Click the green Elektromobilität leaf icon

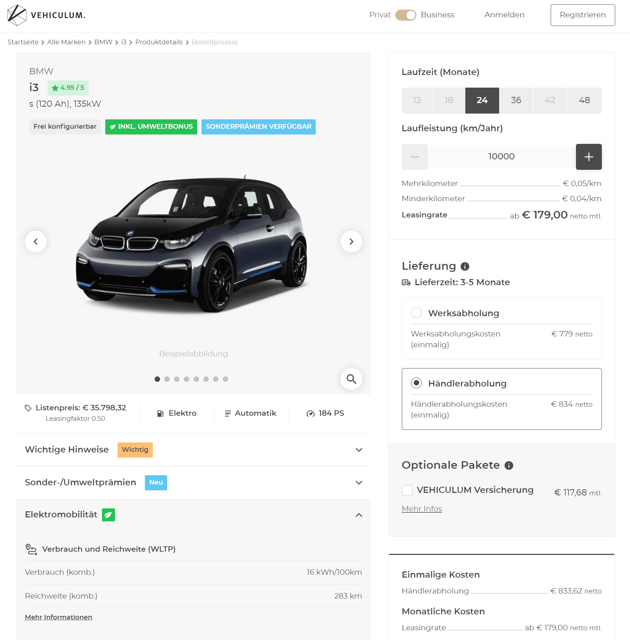click(108, 515)
